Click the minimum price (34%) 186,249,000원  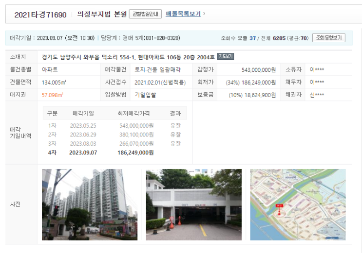click(x=251, y=83)
